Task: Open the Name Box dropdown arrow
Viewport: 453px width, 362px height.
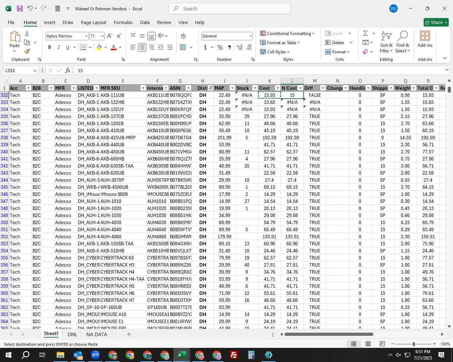Action: 35,70
